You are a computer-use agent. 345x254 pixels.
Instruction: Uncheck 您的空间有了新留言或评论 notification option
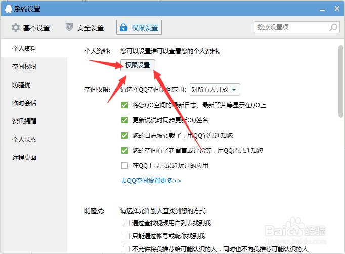(124, 151)
